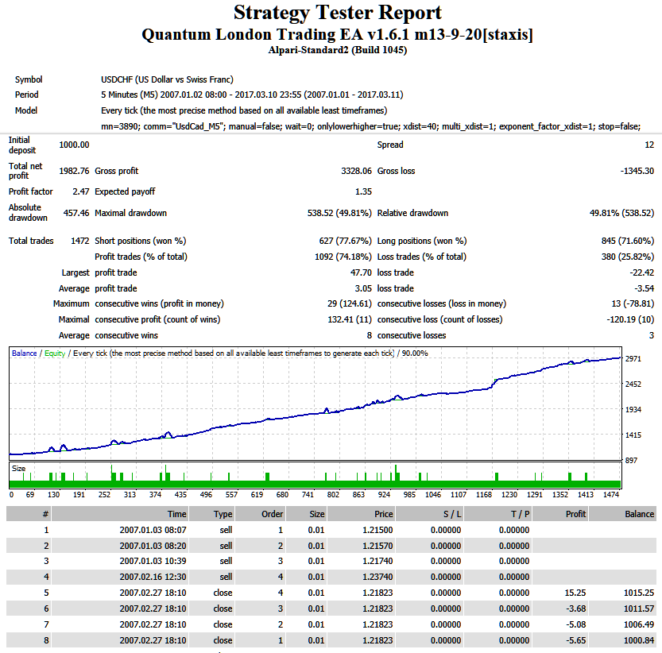Click profit factor value '2.47'

click(80, 191)
